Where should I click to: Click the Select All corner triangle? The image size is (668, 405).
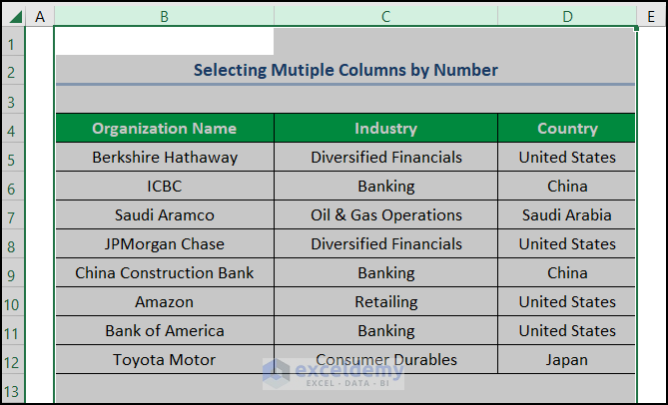(x=12, y=16)
